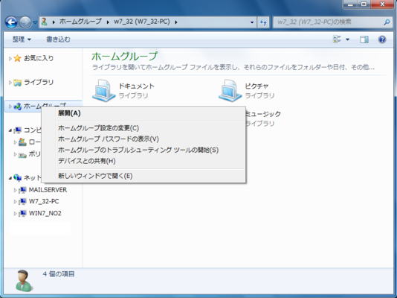The width and height of the screenshot is (397, 298).
Task: Click the local disk drive icon in sidebar
Action: (x=22, y=142)
